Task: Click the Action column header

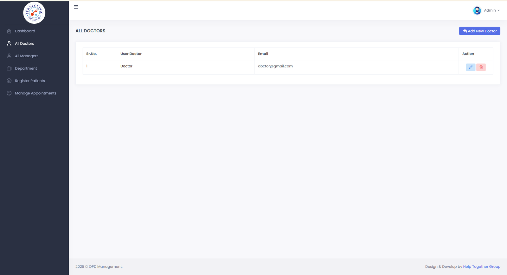Action: click(476, 54)
